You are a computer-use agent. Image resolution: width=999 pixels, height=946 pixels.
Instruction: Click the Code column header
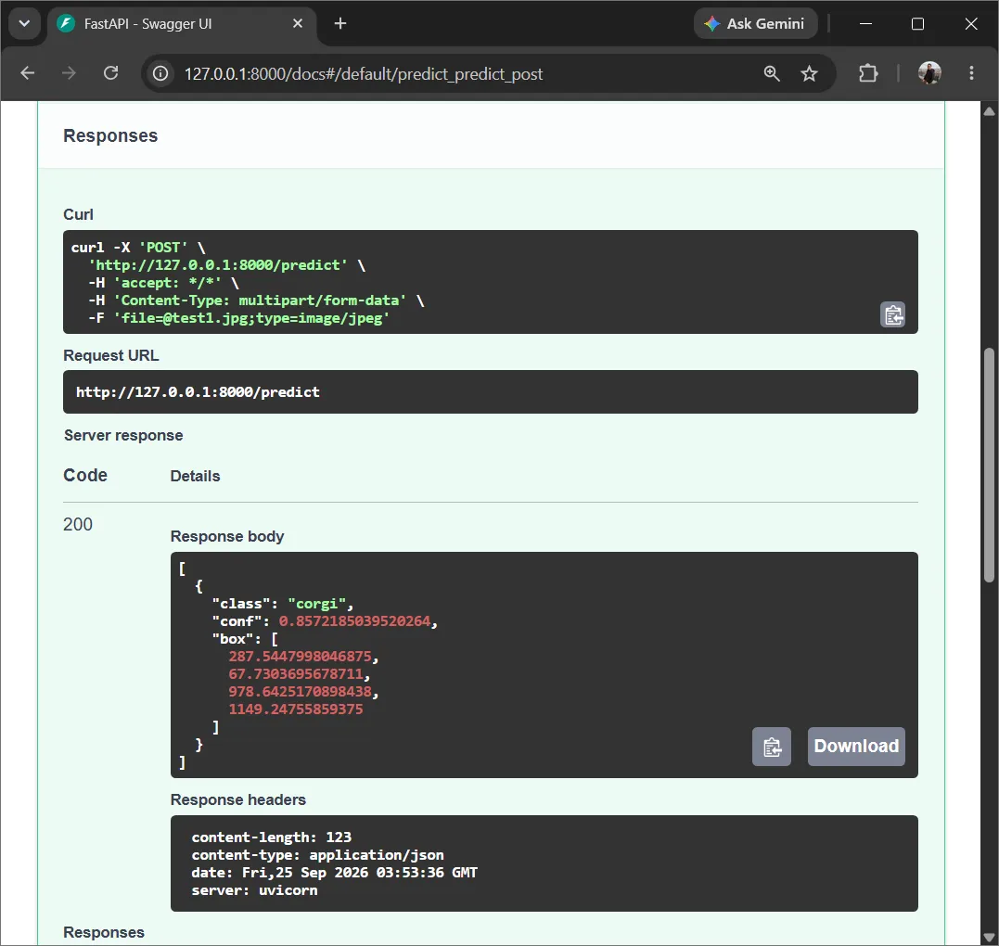tap(84, 475)
